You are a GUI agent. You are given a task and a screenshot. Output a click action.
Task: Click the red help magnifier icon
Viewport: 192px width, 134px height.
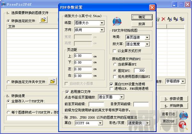tap(183, 125)
